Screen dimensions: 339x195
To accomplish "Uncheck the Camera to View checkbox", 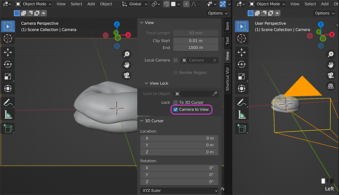I will click(x=175, y=110).
